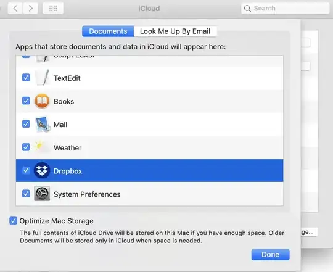Click the Books app icon
Screen dimensions: 333x272
coord(42,101)
